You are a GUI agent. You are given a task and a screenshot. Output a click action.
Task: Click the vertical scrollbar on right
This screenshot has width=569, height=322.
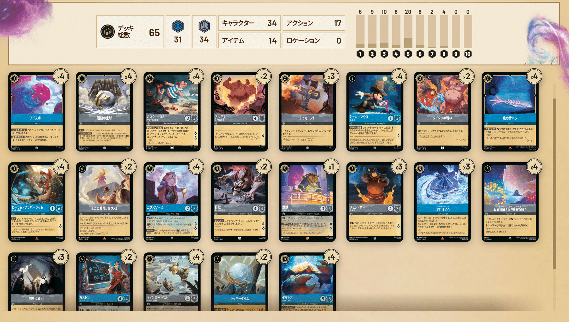(554, 183)
